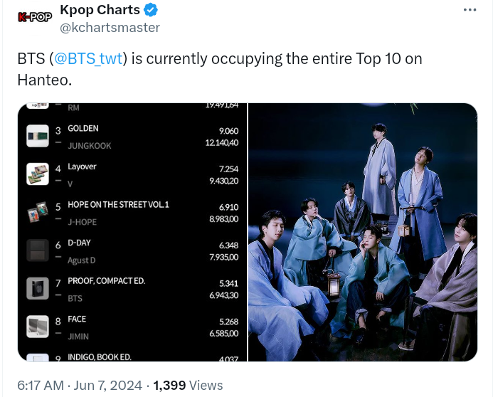Click the GOLDEN album cover icon

(x=38, y=137)
